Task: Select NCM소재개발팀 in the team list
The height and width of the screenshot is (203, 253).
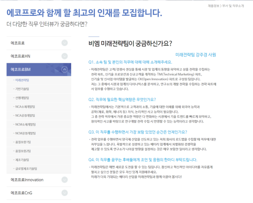Action: (x=25, y=124)
